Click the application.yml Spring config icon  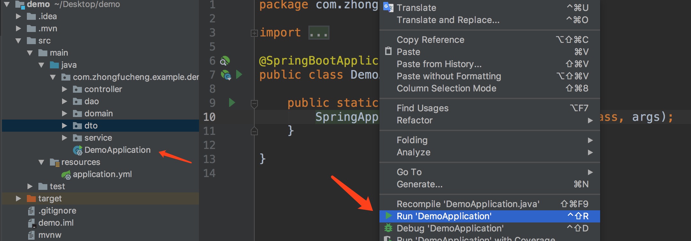click(x=66, y=175)
